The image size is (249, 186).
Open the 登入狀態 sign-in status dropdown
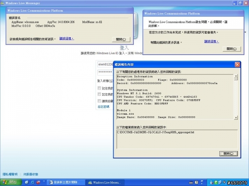coord(105,81)
